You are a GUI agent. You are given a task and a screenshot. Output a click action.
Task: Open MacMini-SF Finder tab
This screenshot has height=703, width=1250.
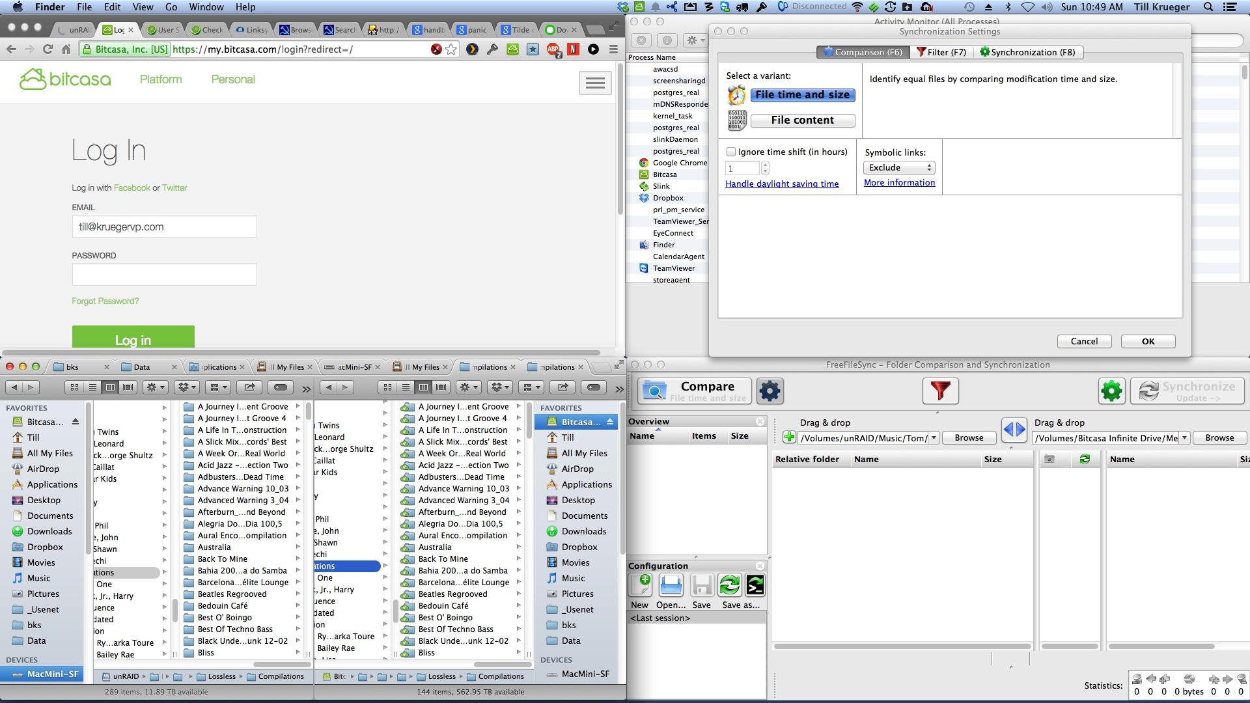[352, 367]
